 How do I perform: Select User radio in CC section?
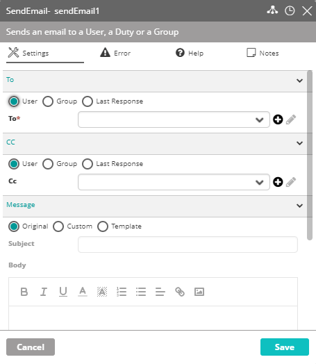point(14,164)
